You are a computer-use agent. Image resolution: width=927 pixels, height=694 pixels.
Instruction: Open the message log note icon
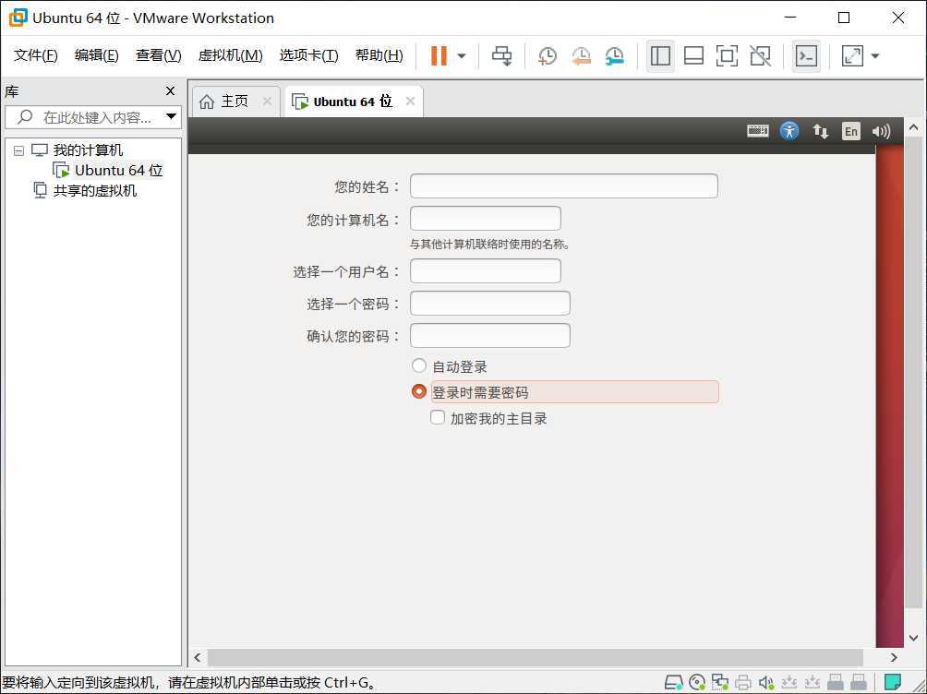893,683
